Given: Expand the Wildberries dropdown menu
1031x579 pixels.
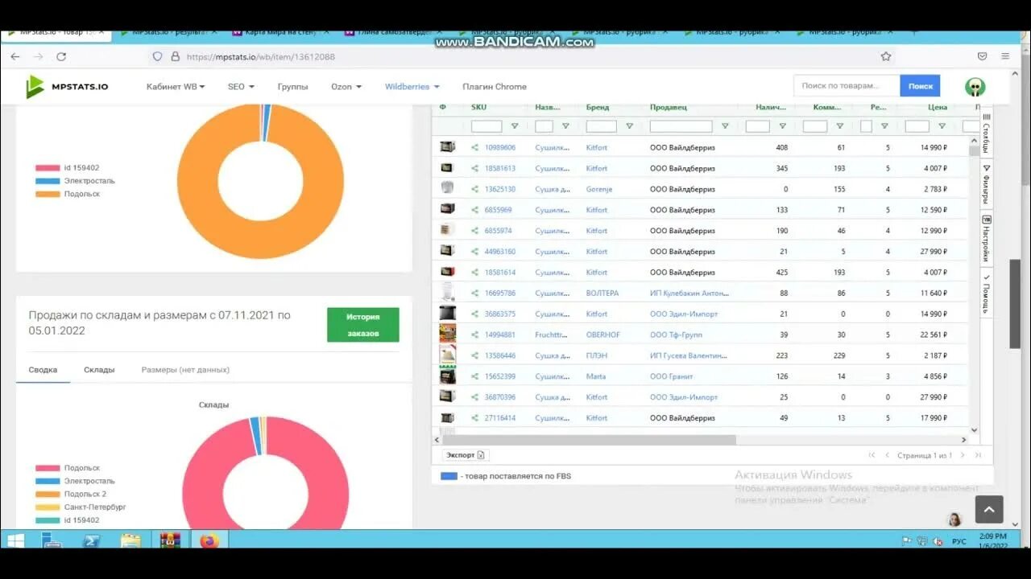Looking at the screenshot, I should (x=412, y=86).
